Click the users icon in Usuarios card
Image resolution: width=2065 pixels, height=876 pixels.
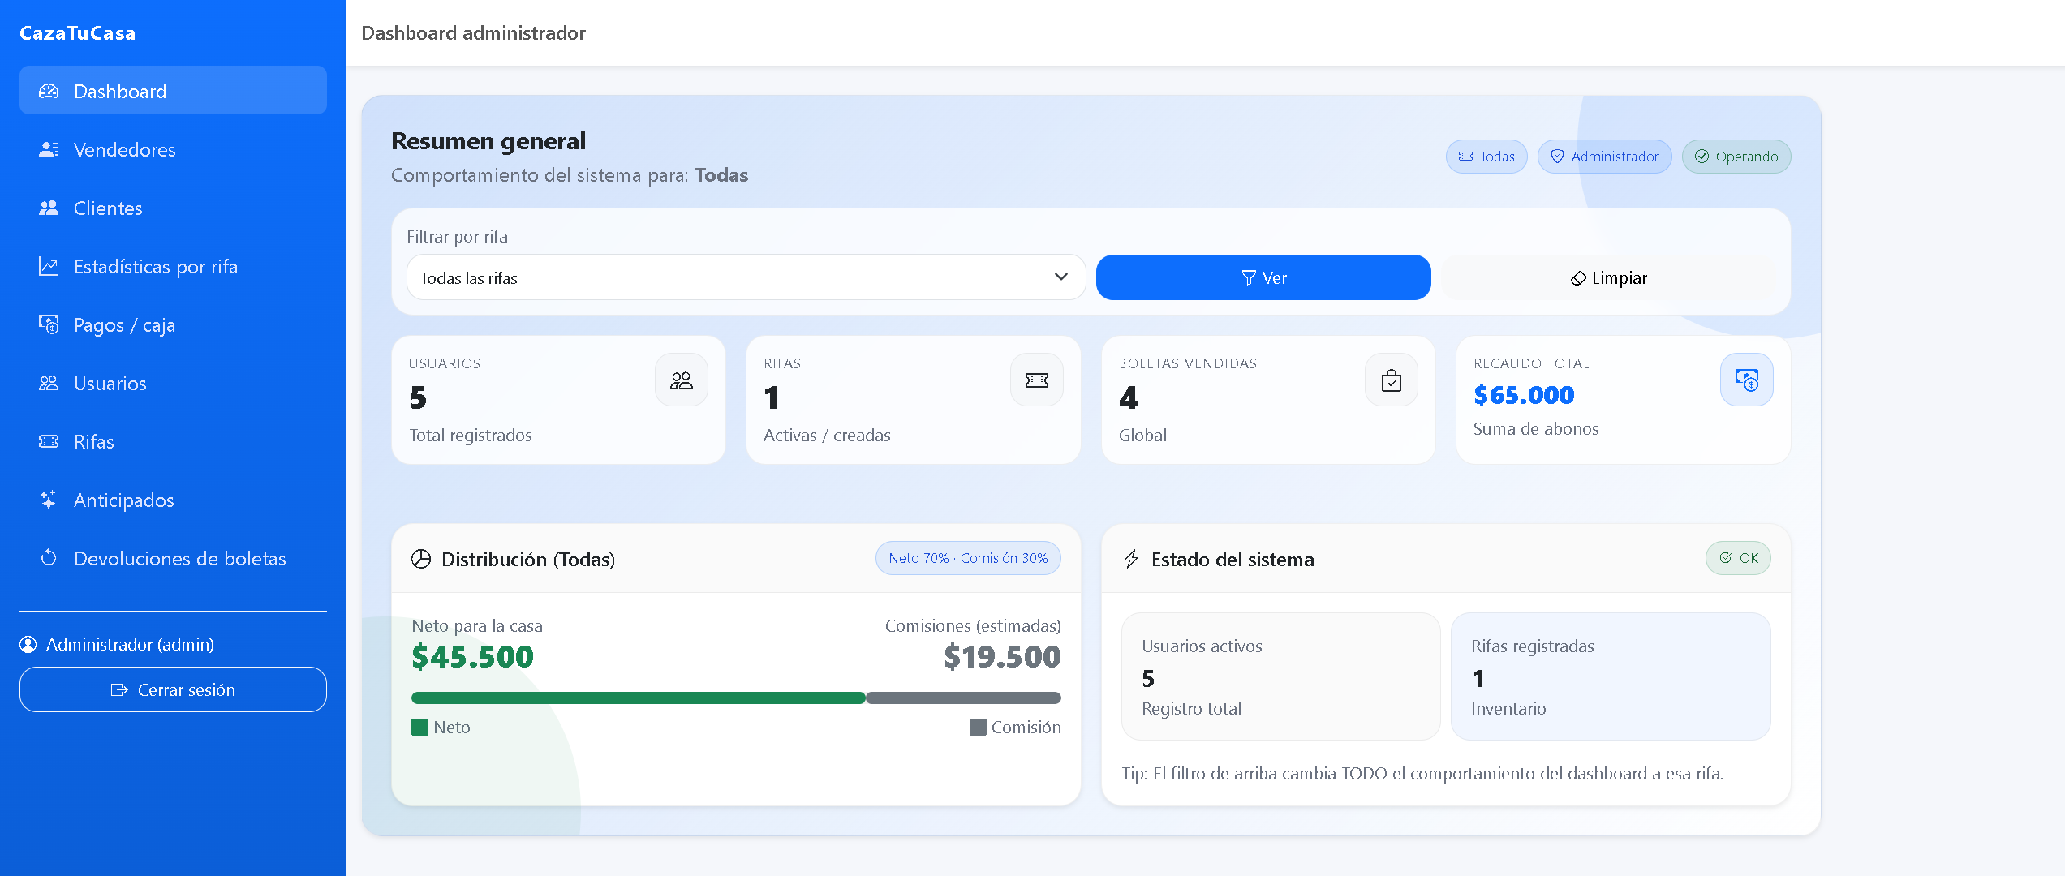coord(681,380)
